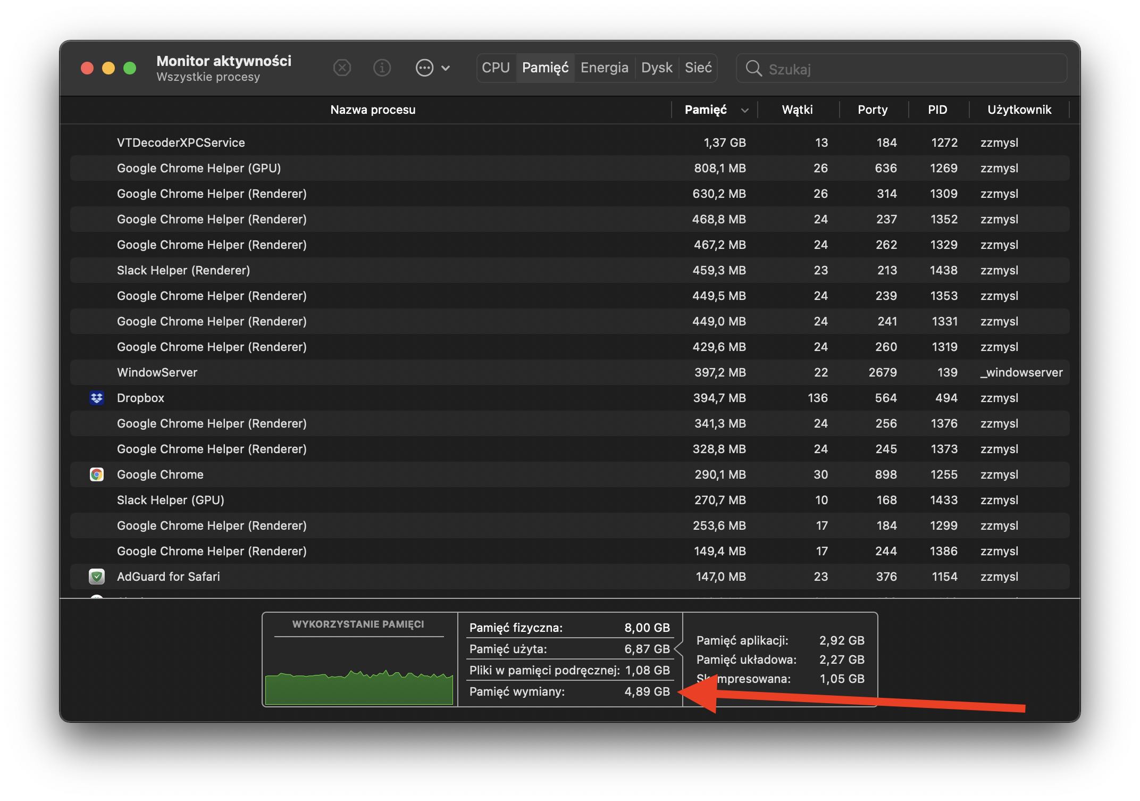Select Chrome Renderer with PID 1352

tap(570, 219)
